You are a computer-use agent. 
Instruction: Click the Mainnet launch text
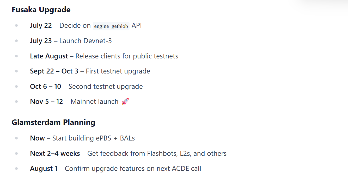[94, 102]
